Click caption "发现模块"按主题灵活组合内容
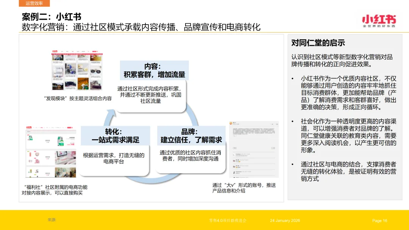This screenshot has width=409, height=230. coord(78,98)
